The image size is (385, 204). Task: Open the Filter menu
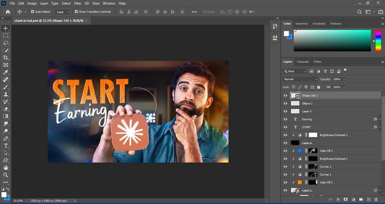(x=78, y=3)
